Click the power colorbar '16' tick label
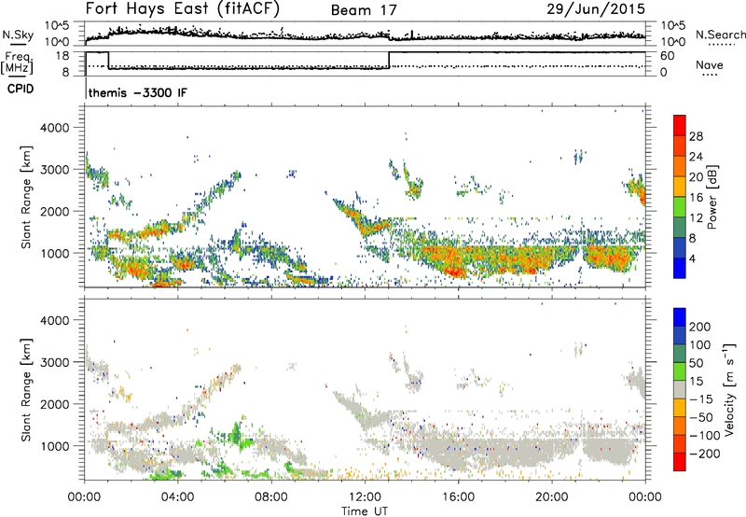 coord(696,198)
